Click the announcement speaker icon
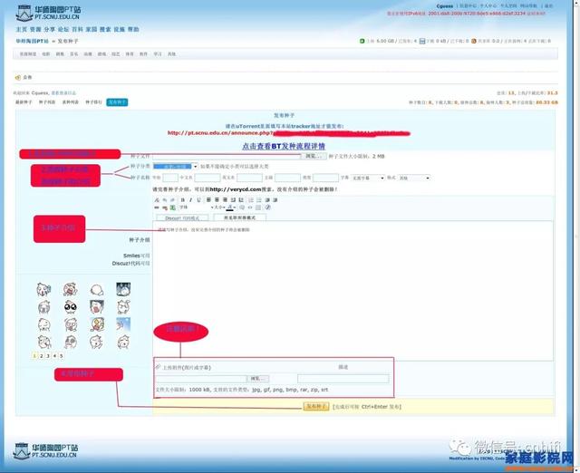Viewport: 580px width, 473px height. coord(17,77)
